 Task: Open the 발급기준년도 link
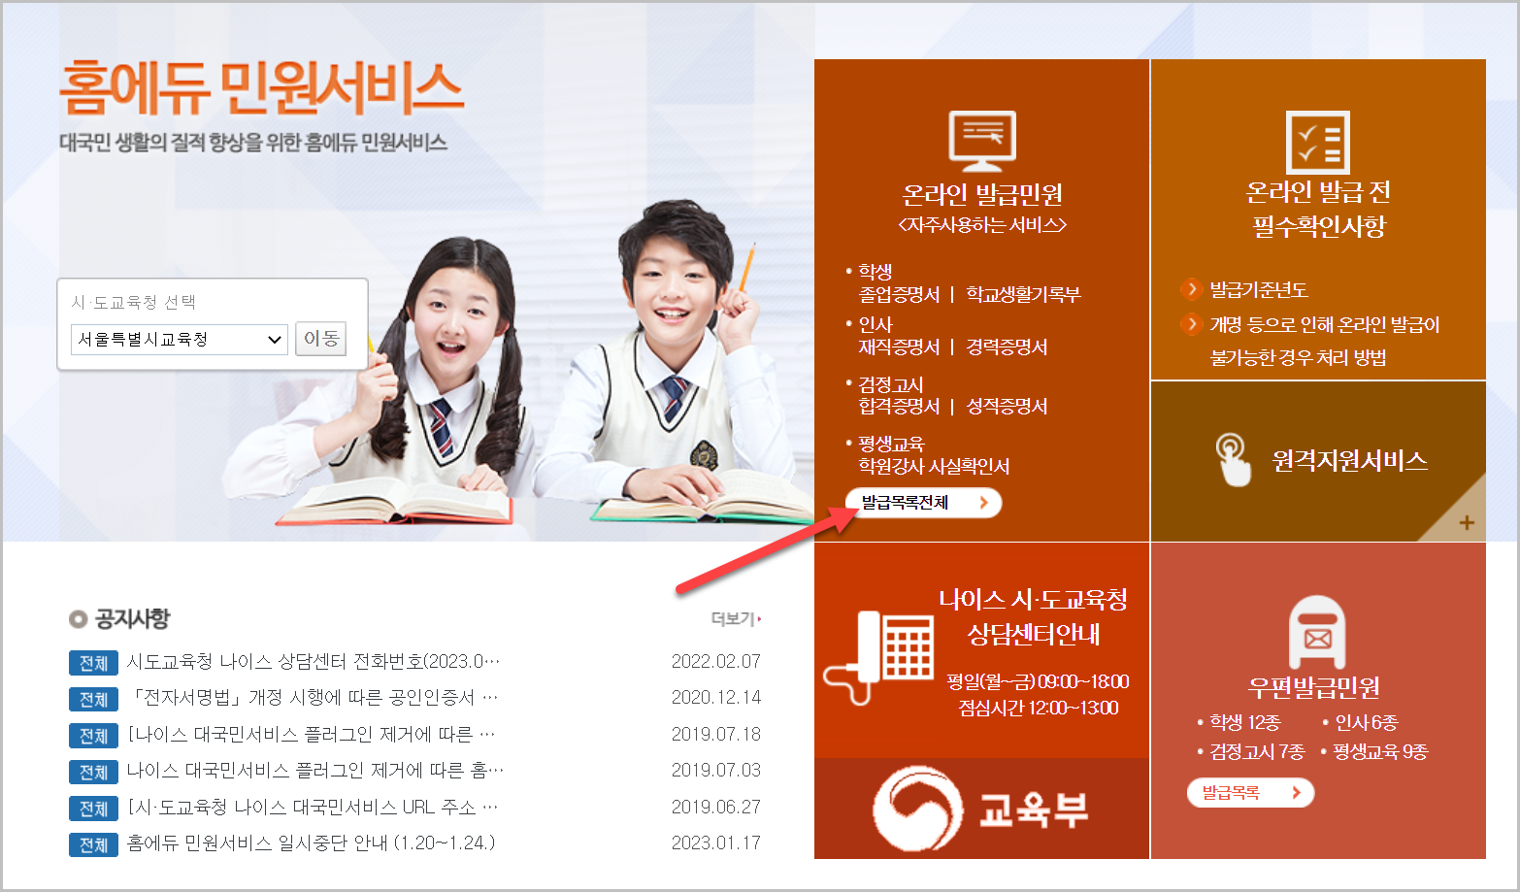tap(1259, 289)
